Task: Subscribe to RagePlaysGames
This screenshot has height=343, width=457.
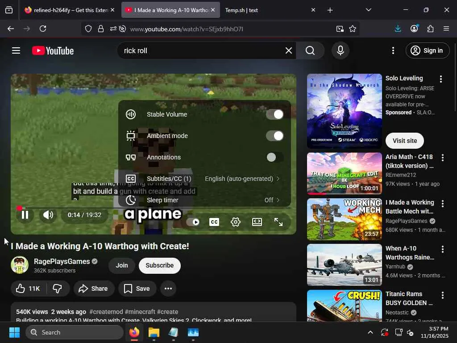Action: click(x=160, y=266)
